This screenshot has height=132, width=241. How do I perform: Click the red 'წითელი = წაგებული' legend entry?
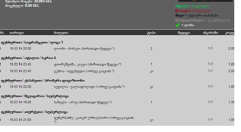[x=193, y=11]
